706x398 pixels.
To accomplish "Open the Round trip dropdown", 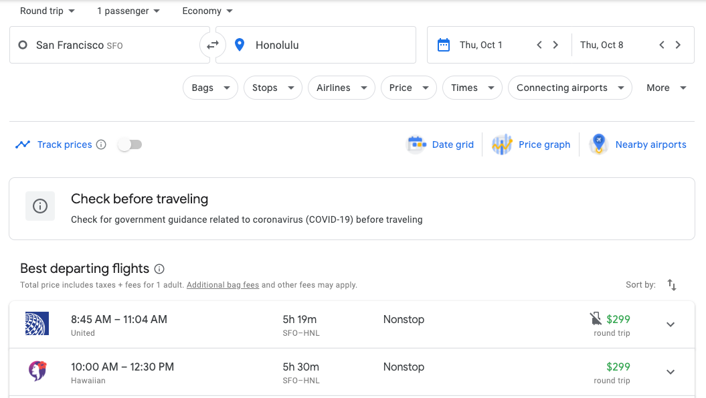I will coord(48,11).
